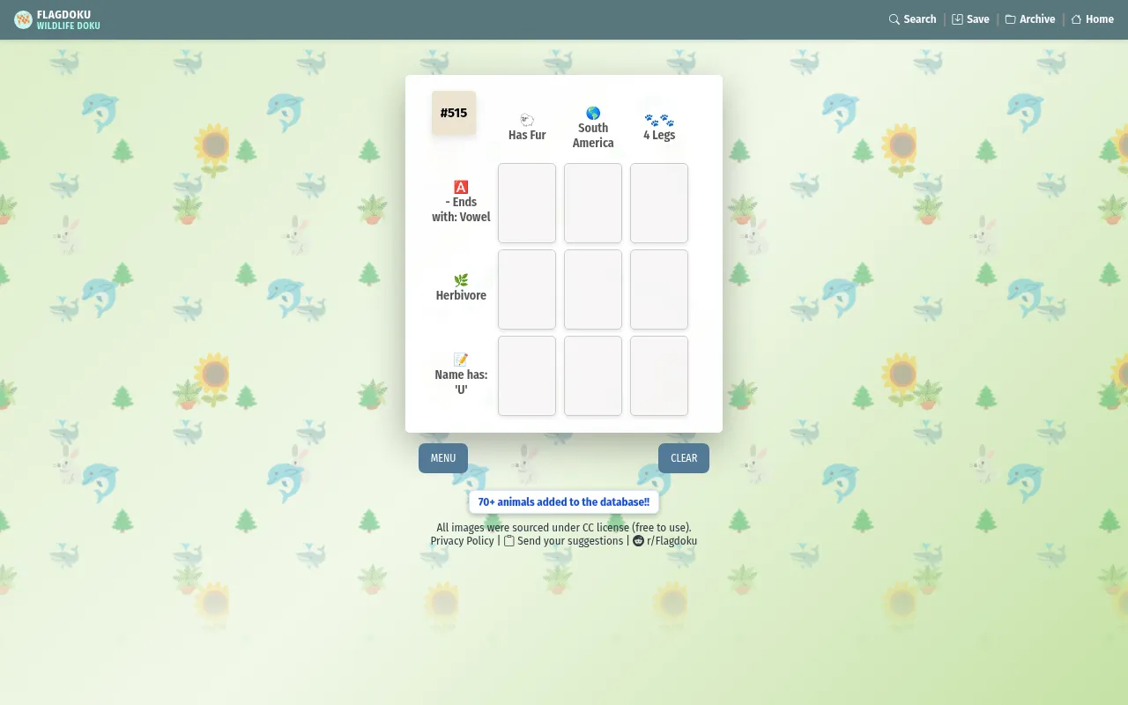Click the Flagdoku logo icon
Viewport: 1128px width, 705px height.
[x=23, y=19]
